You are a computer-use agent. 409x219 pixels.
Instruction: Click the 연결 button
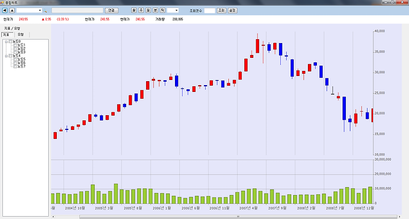click(112, 10)
